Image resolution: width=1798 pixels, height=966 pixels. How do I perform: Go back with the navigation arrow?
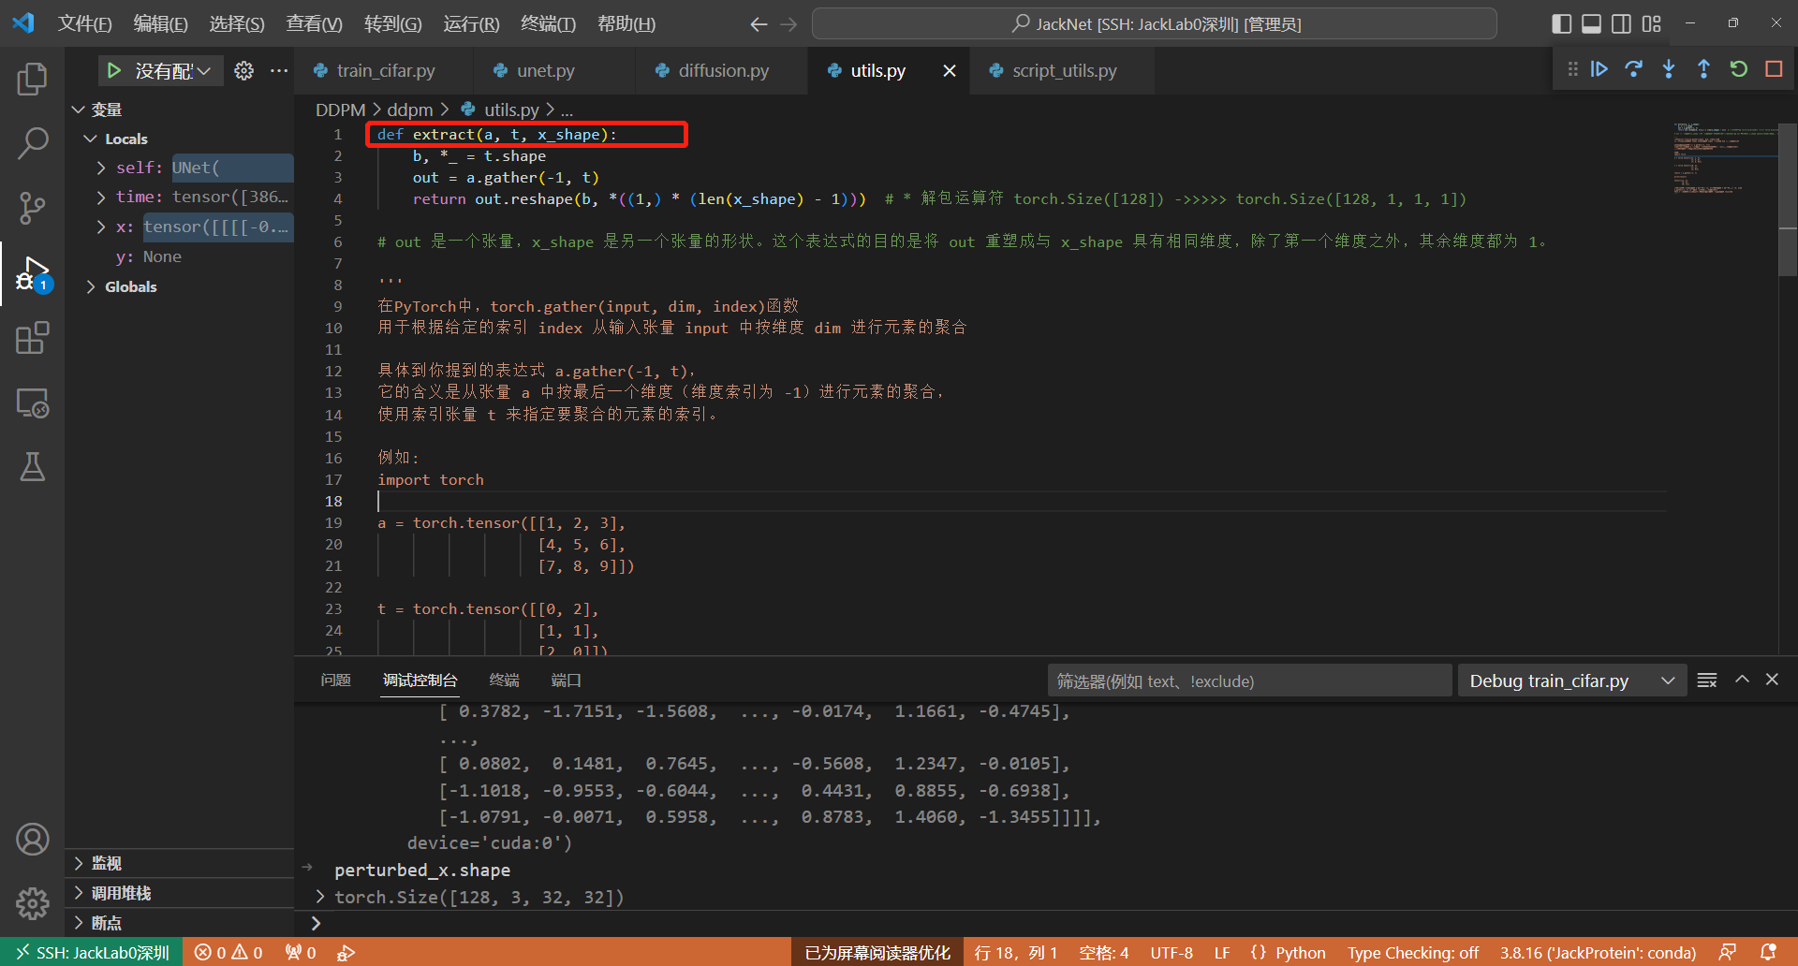(x=759, y=24)
